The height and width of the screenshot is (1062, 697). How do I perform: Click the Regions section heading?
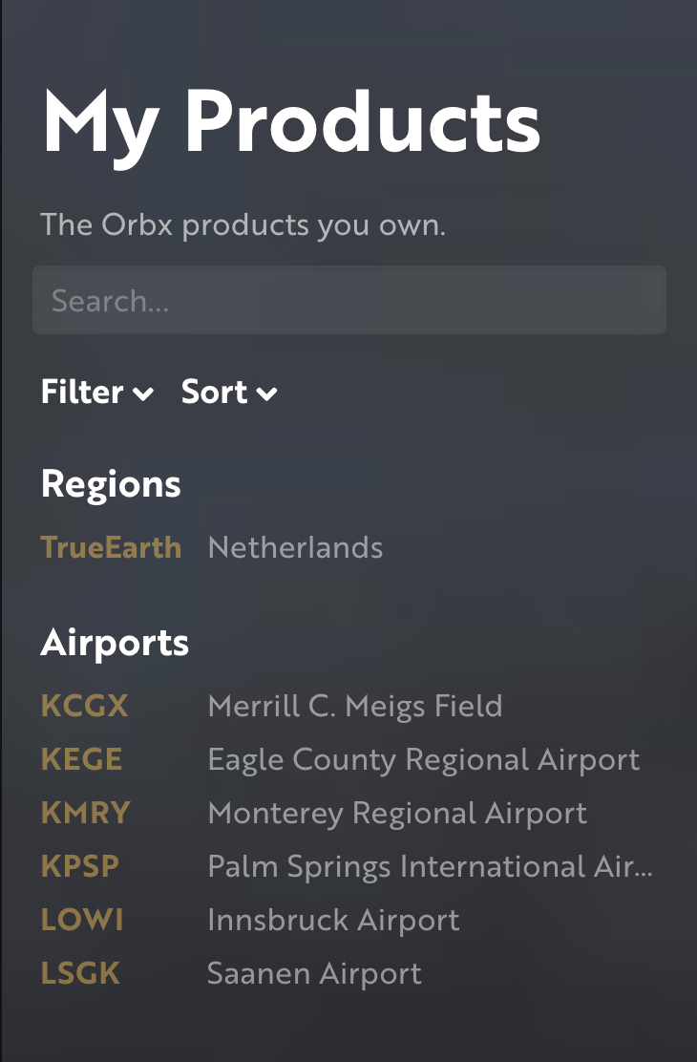(x=111, y=485)
